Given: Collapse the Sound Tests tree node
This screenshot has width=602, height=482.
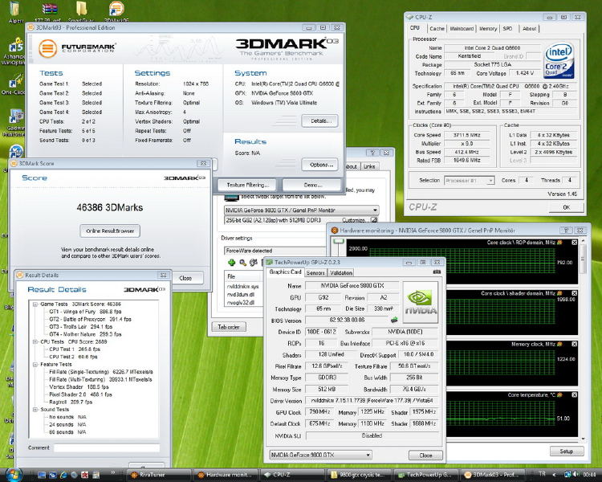Looking at the screenshot, I should 35,410.
